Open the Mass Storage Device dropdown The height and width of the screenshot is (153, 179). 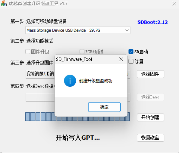[x=78, y=30]
